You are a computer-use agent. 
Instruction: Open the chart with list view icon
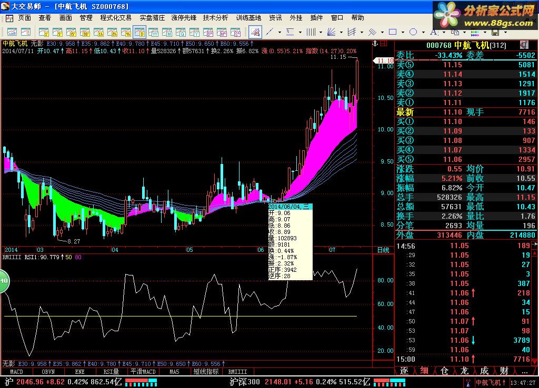pos(26,32)
